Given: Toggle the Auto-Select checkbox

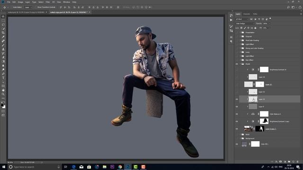Looking at the screenshot, I should pos(11,8).
